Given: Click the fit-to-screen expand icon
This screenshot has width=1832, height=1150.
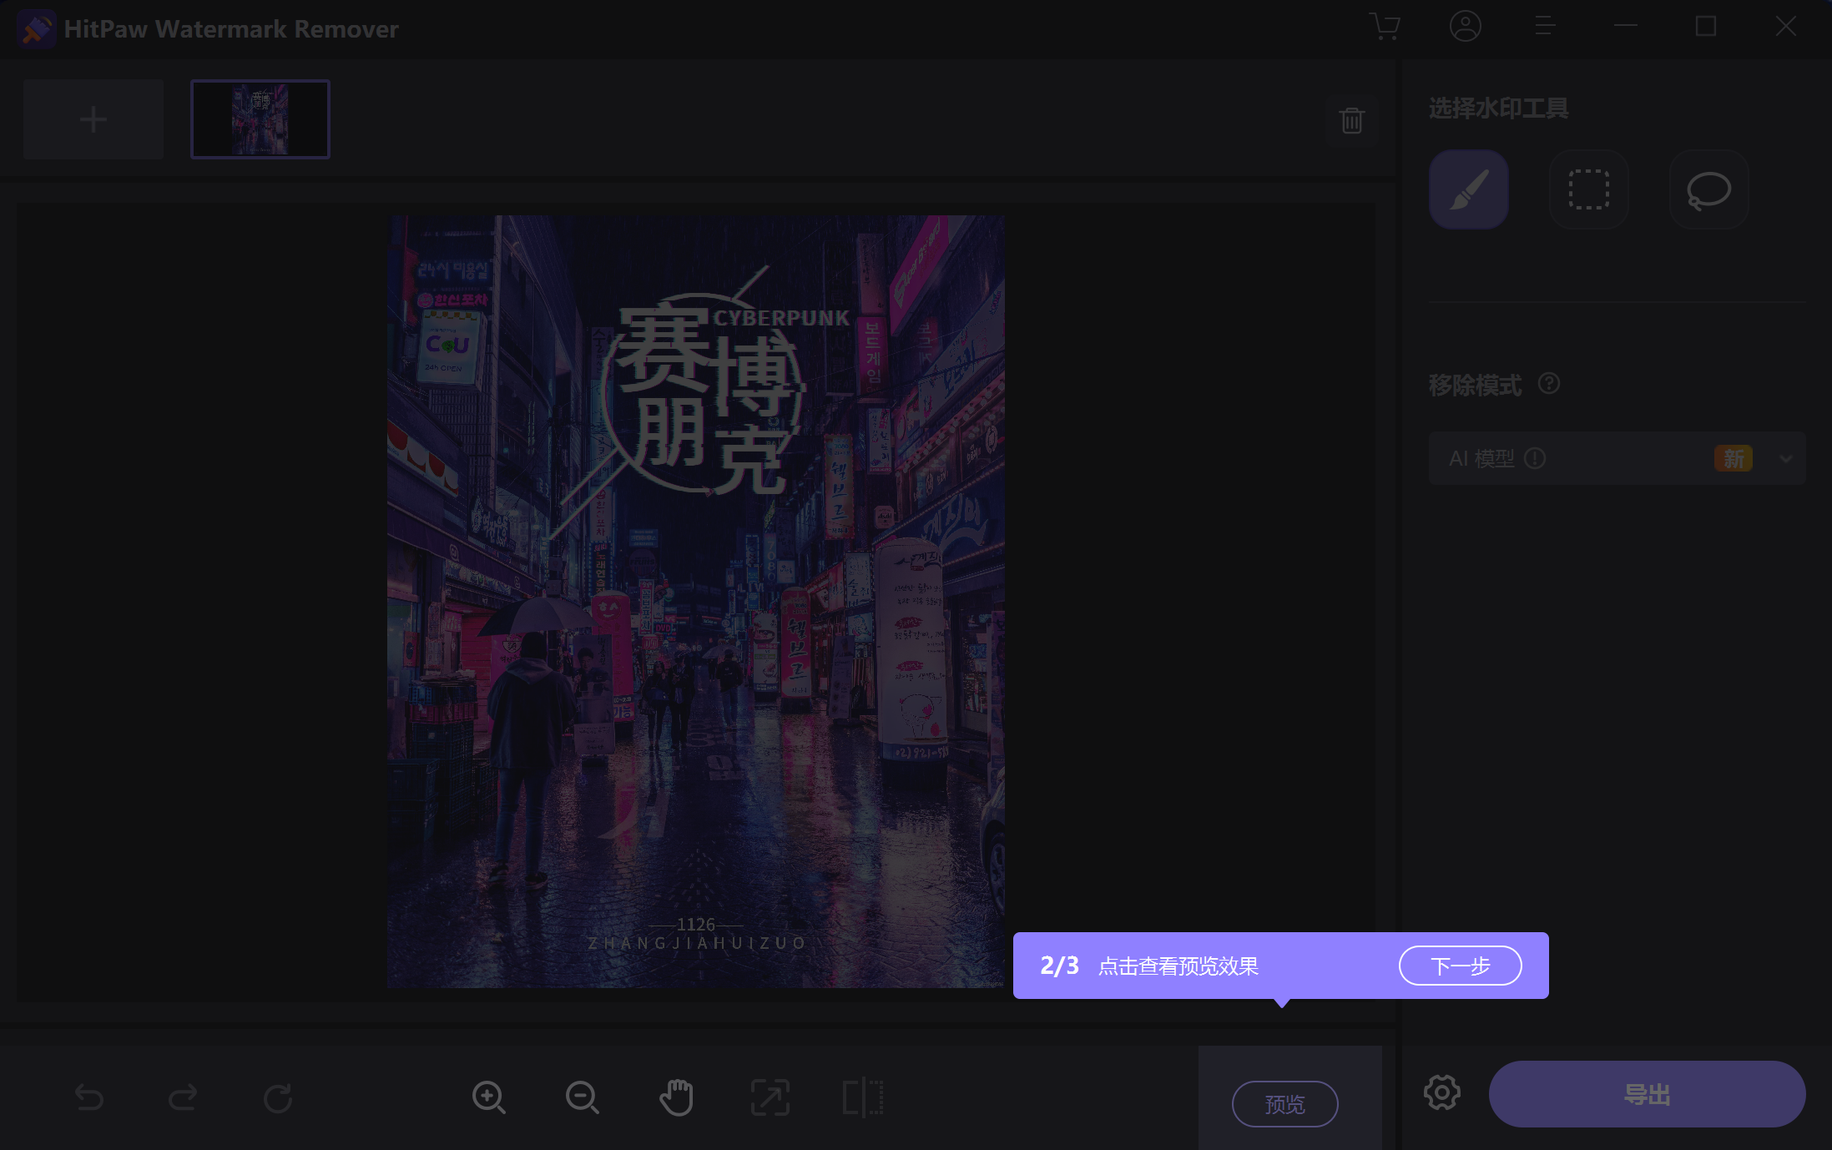Looking at the screenshot, I should [770, 1097].
